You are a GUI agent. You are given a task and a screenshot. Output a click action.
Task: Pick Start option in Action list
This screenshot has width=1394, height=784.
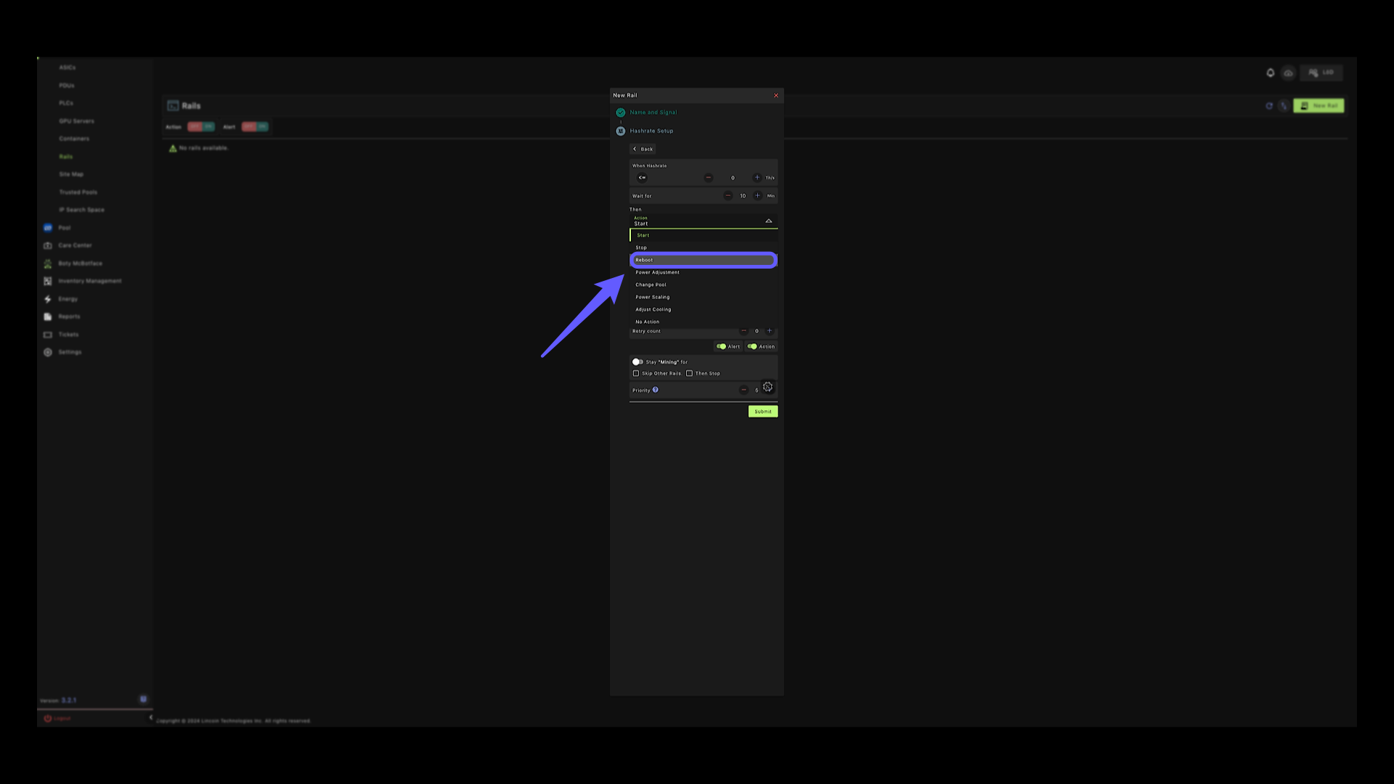pyautogui.click(x=703, y=235)
